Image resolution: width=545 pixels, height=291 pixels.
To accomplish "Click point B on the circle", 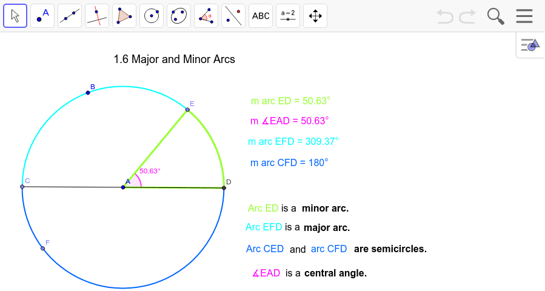I will (x=88, y=93).
